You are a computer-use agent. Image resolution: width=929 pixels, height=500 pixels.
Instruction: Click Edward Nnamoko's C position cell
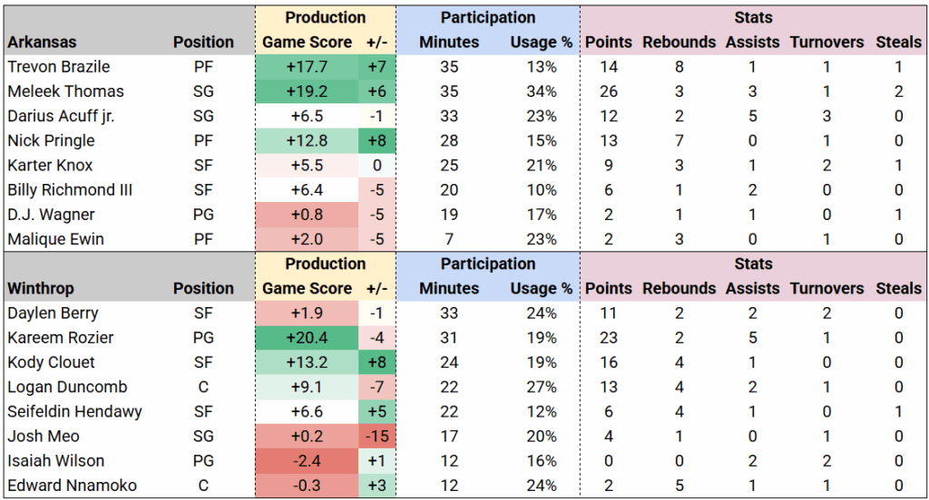tap(202, 486)
